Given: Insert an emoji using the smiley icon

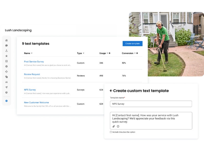Looking at the screenshot, I should tap(118, 126).
